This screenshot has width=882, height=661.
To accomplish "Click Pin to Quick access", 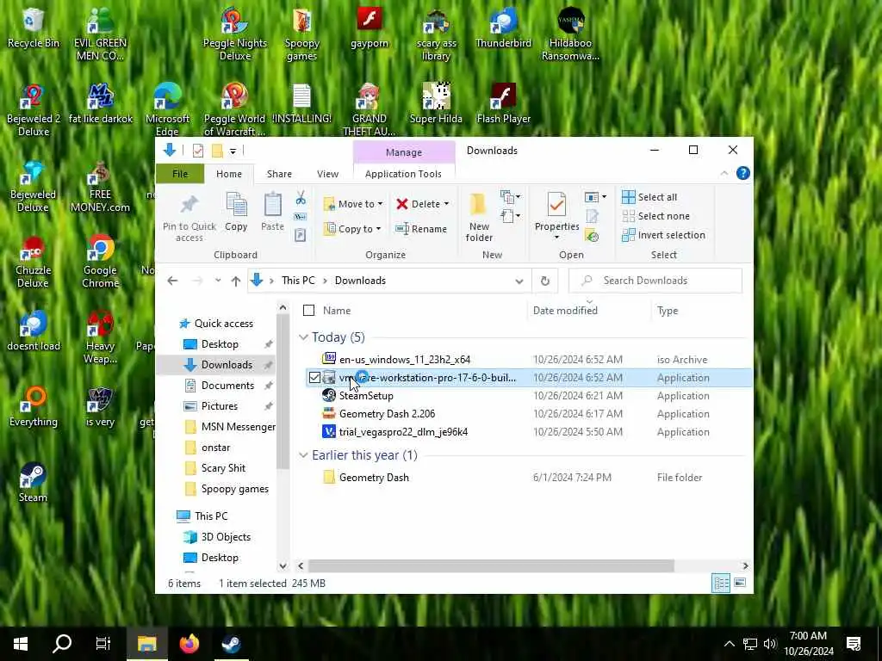I will click(x=189, y=218).
